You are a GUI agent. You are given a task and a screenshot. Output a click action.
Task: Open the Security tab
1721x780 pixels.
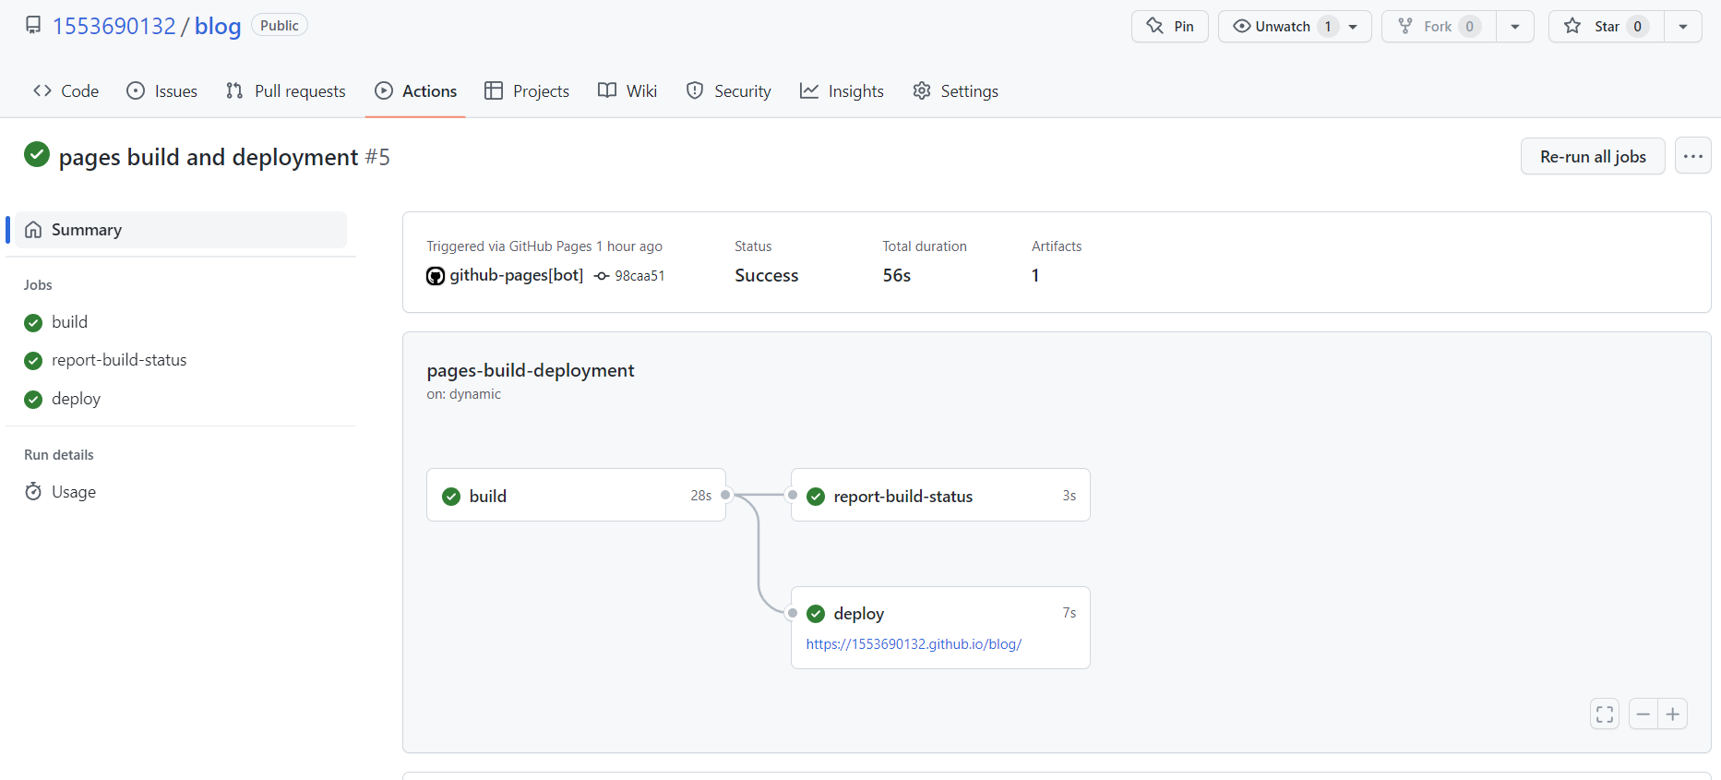pyautogui.click(x=729, y=90)
